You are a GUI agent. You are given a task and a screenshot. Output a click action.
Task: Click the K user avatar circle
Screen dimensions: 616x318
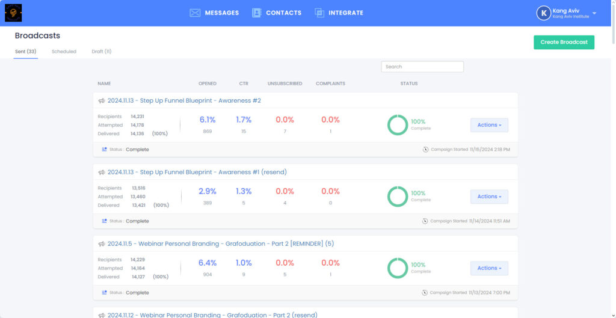point(544,13)
